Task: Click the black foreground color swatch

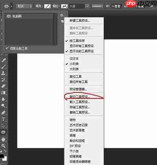Action: click(2, 156)
